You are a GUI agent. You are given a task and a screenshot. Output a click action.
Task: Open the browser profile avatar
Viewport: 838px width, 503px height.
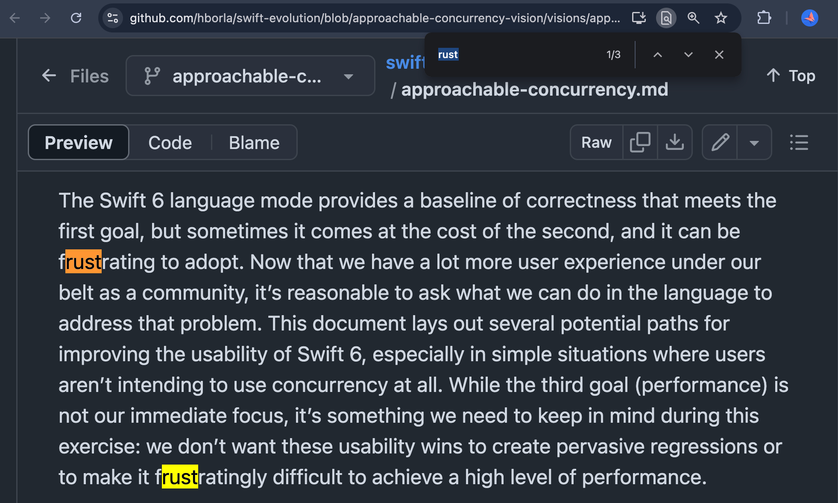coord(809,18)
